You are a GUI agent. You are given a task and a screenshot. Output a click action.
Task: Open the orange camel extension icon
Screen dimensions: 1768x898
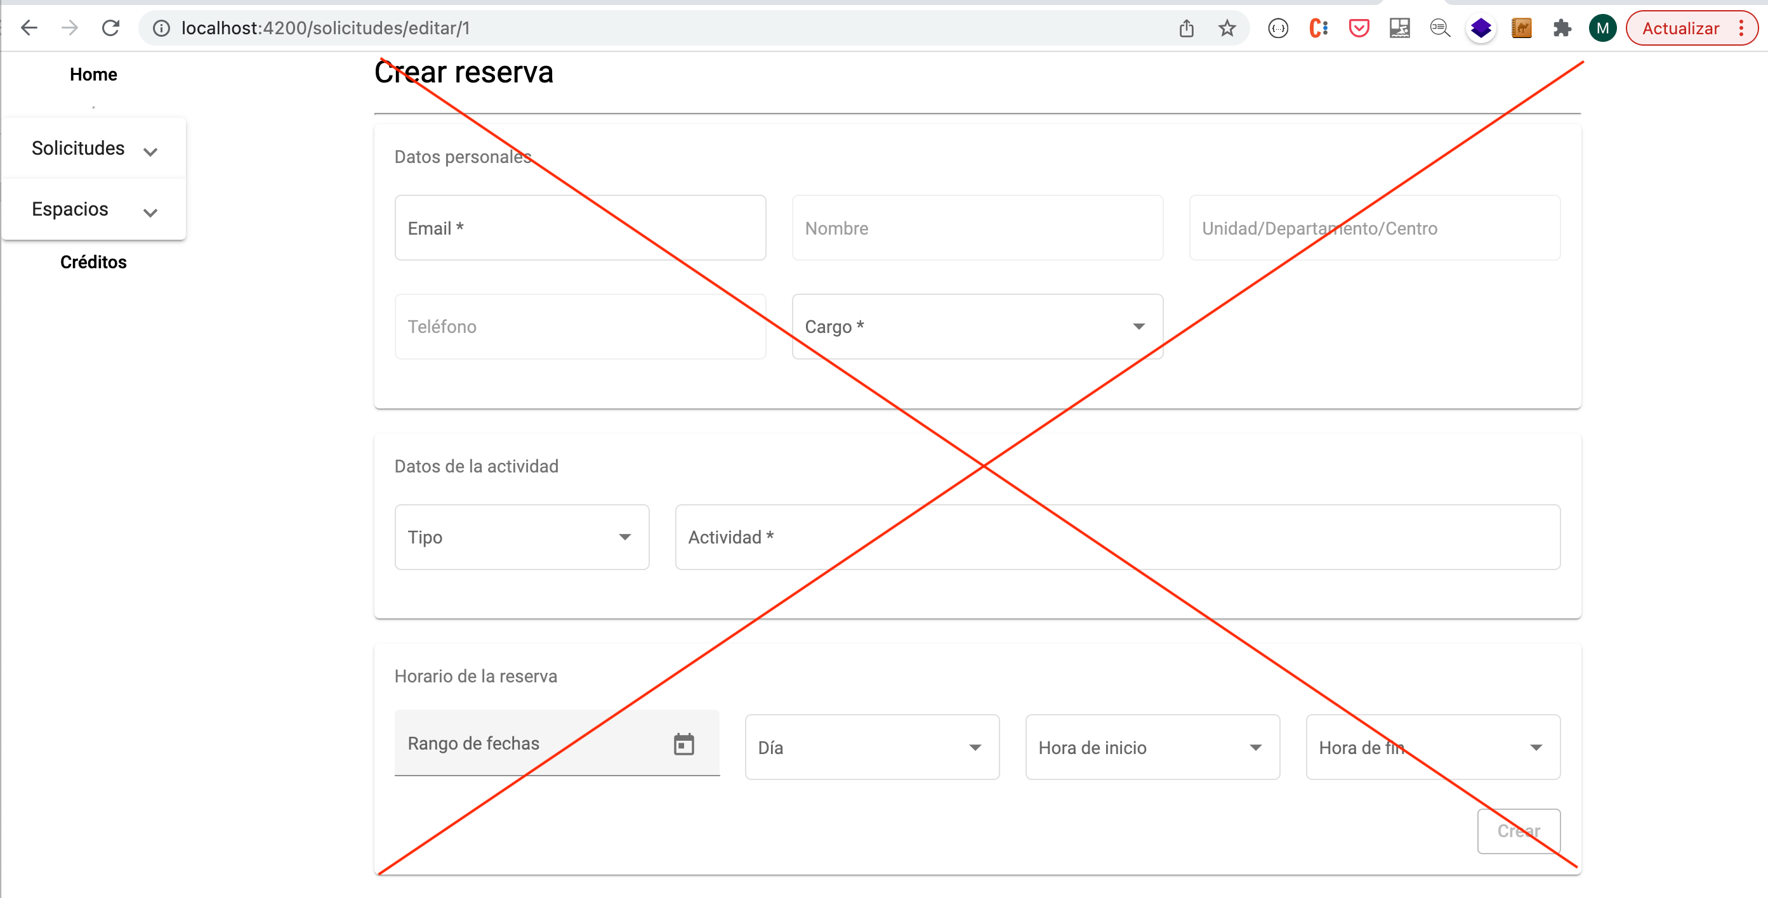[x=1521, y=28]
